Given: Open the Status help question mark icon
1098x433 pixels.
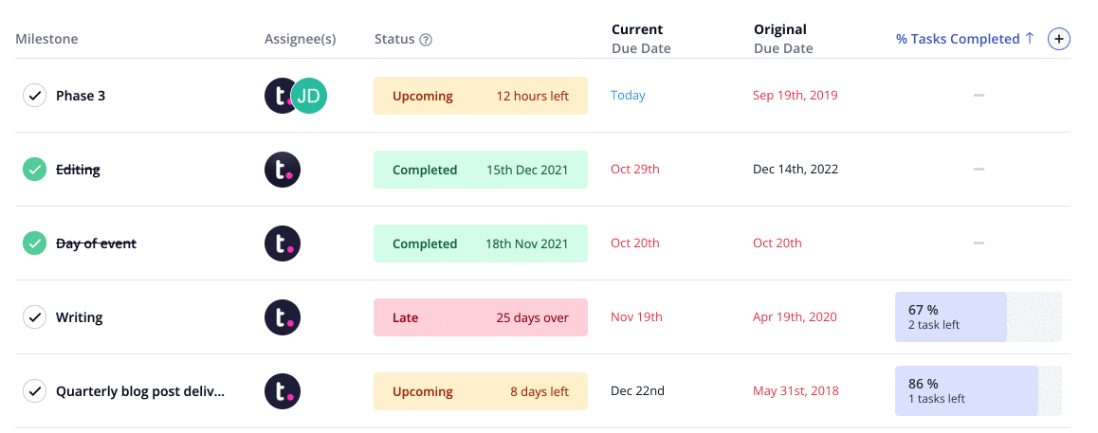Looking at the screenshot, I should tap(426, 40).
